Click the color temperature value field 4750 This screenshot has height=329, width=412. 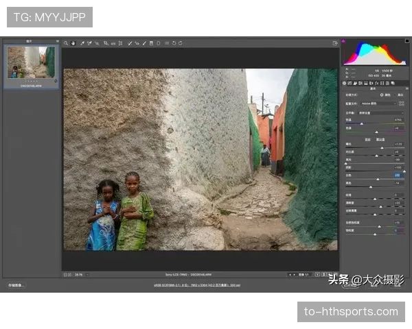point(398,120)
